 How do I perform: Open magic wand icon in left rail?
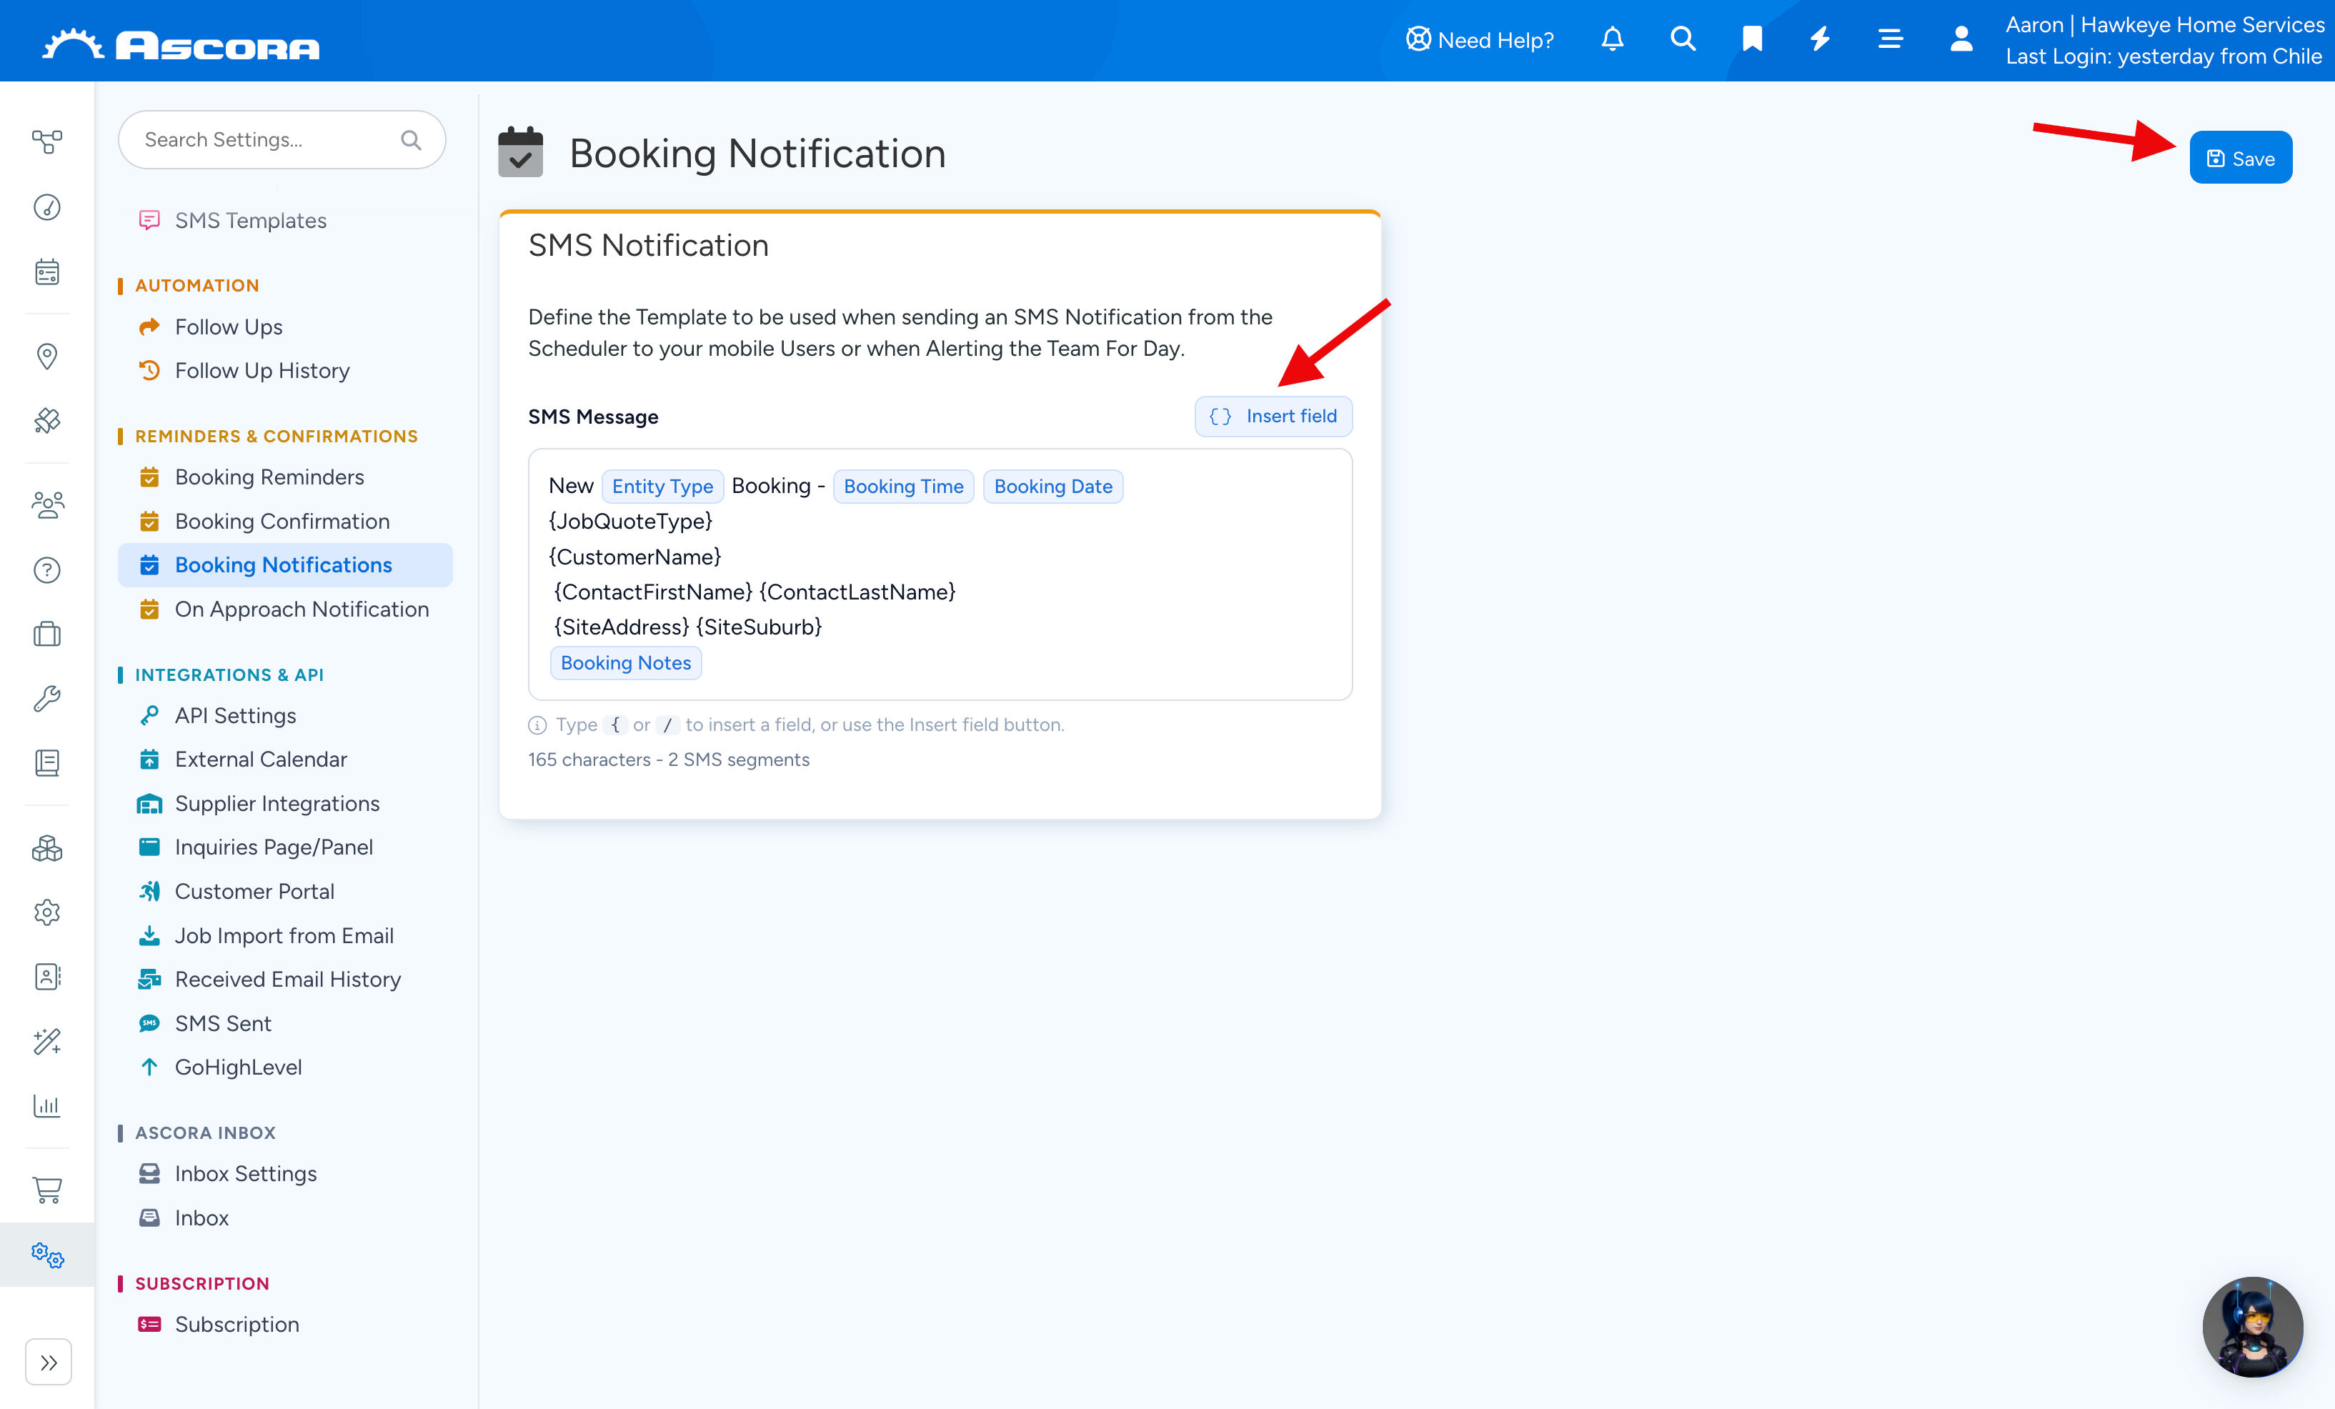[x=46, y=1041]
